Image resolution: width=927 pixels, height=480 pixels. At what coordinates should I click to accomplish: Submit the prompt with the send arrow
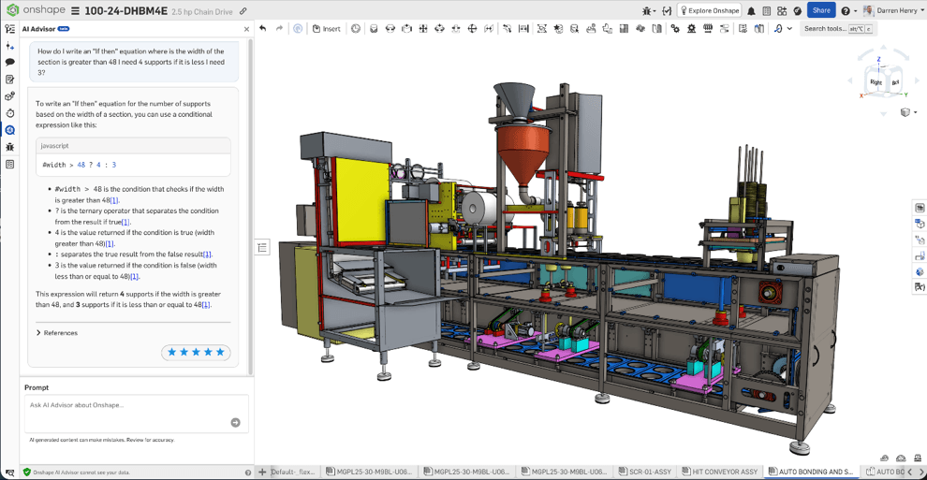tap(235, 422)
